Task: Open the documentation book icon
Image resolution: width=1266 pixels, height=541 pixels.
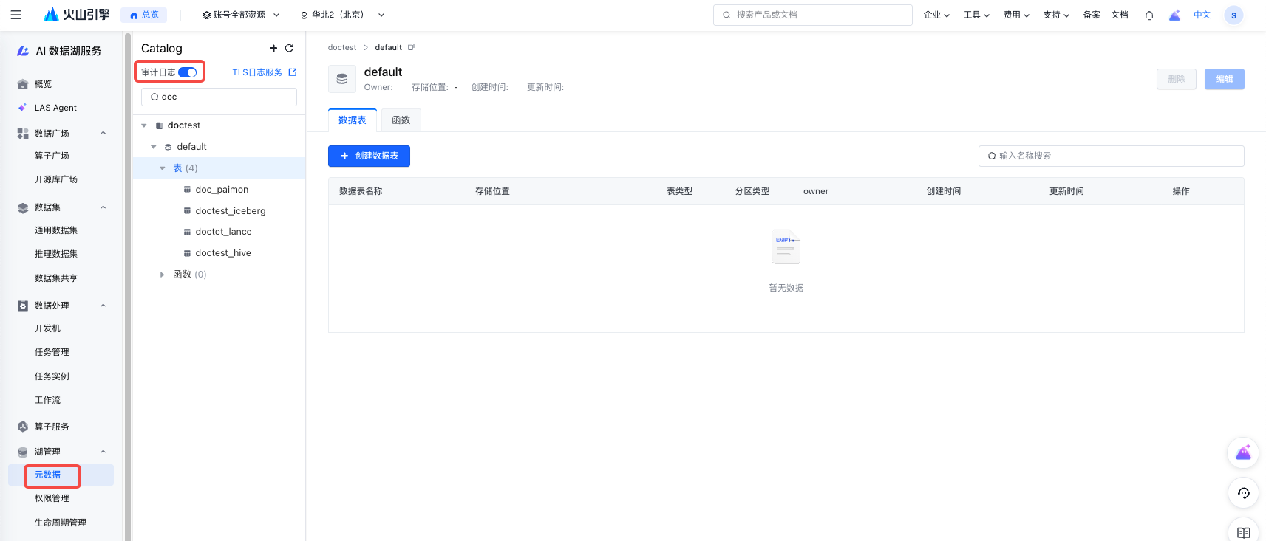Action: [x=1243, y=532]
